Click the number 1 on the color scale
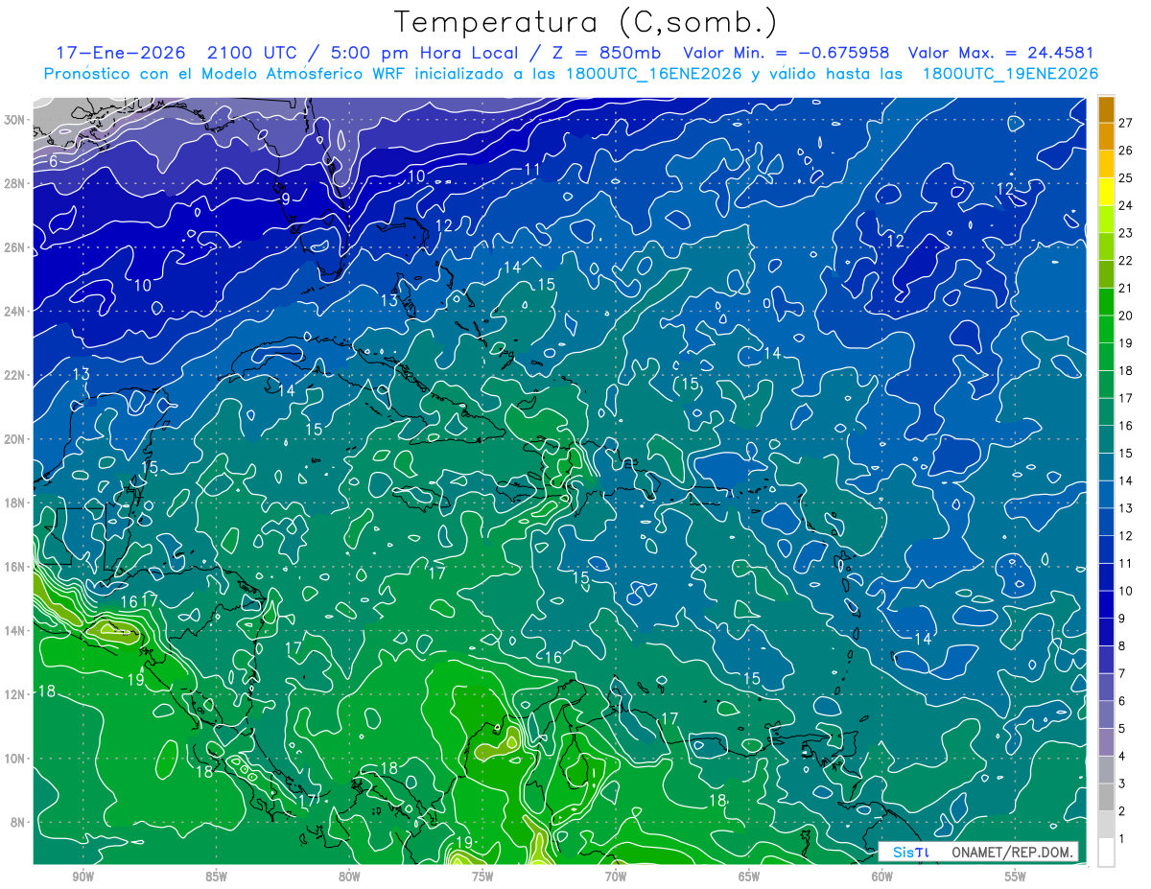1151x889 pixels. pyautogui.click(x=1122, y=838)
